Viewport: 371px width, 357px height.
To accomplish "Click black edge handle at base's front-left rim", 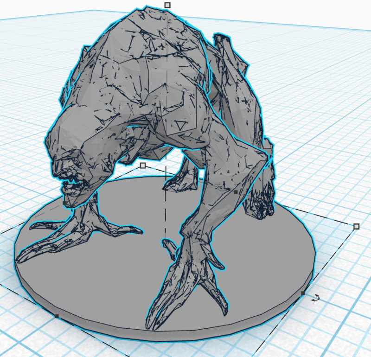I will [57, 316].
